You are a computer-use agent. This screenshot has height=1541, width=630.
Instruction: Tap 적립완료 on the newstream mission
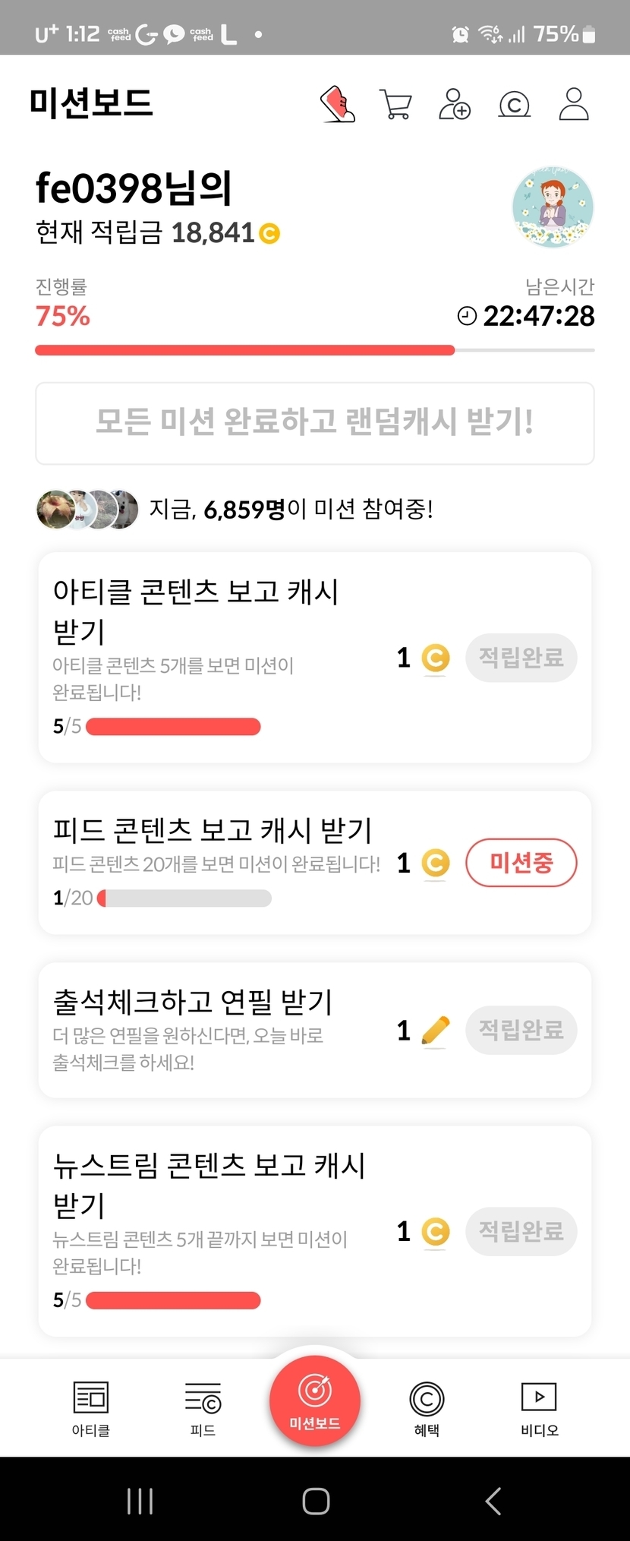tap(521, 1231)
